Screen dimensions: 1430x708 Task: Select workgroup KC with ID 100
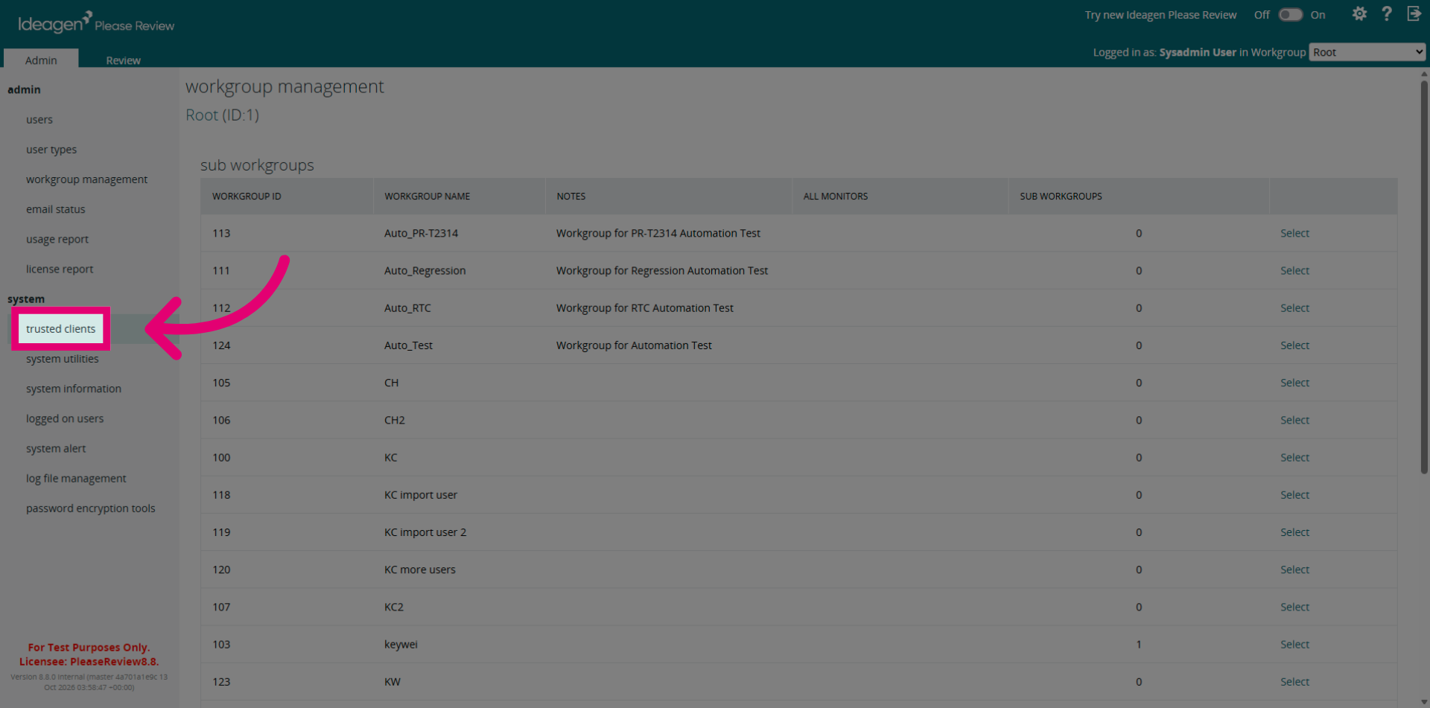click(x=1294, y=457)
